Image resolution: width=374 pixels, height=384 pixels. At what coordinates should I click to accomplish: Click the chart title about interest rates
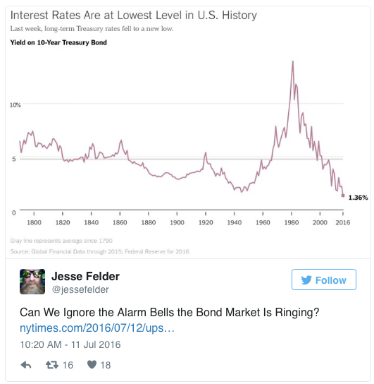coord(134,16)
